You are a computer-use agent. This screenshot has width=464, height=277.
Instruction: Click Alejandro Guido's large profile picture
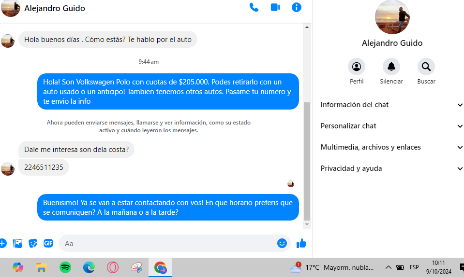click(x=392, y=17)
